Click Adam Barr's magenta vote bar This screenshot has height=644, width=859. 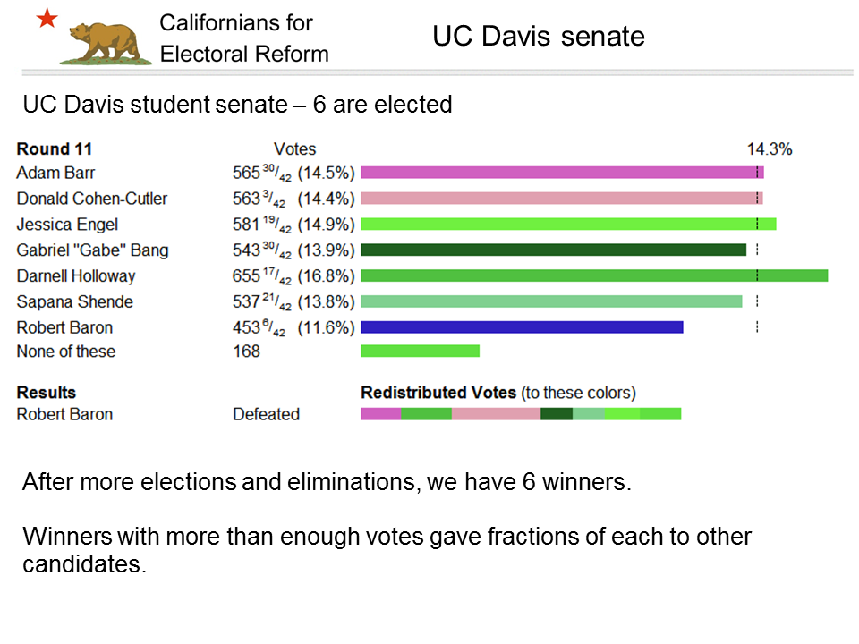tap(562, 173)
